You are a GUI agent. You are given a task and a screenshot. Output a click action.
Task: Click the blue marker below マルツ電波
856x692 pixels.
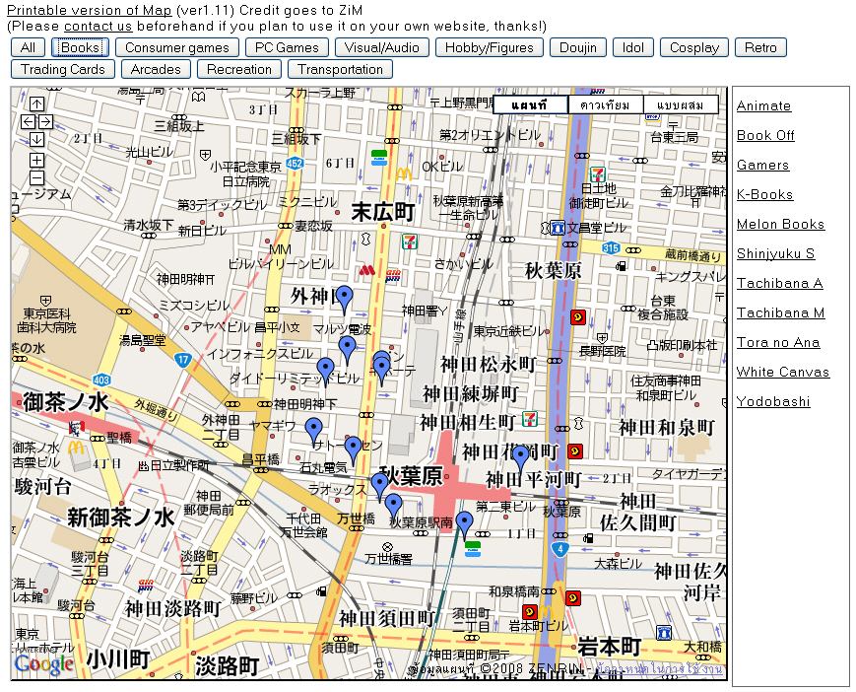[x=347, y=350]
